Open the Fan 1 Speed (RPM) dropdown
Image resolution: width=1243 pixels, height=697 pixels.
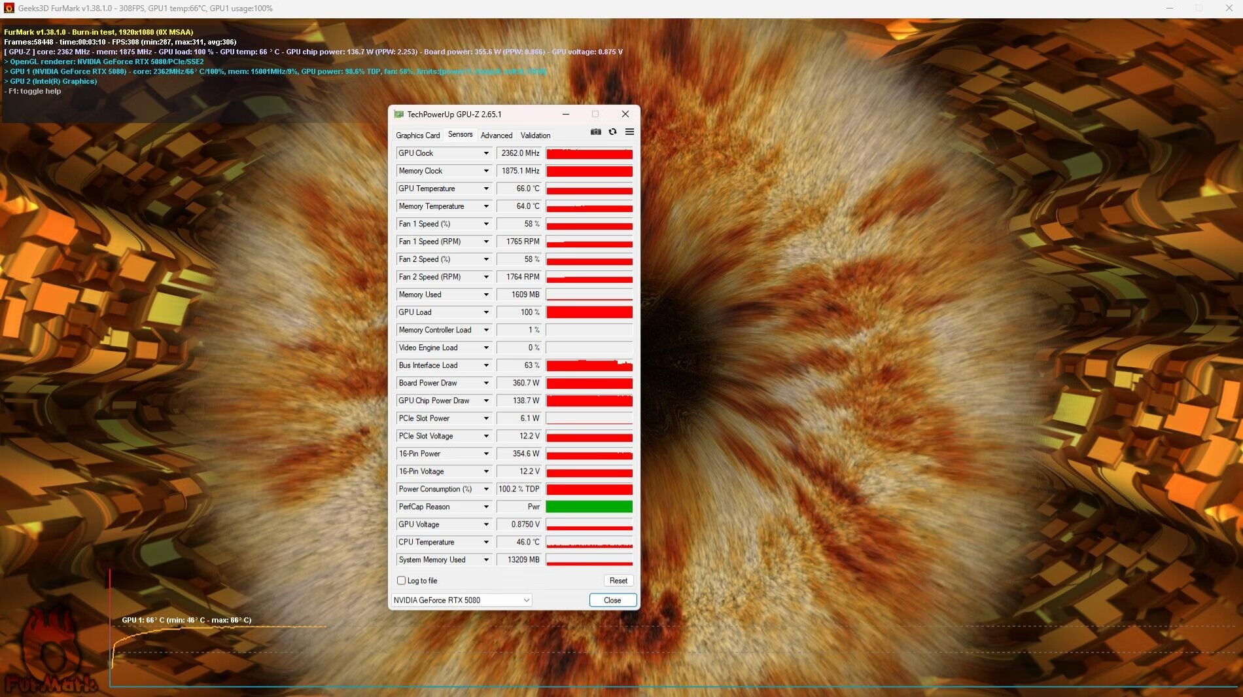[486, 241]
